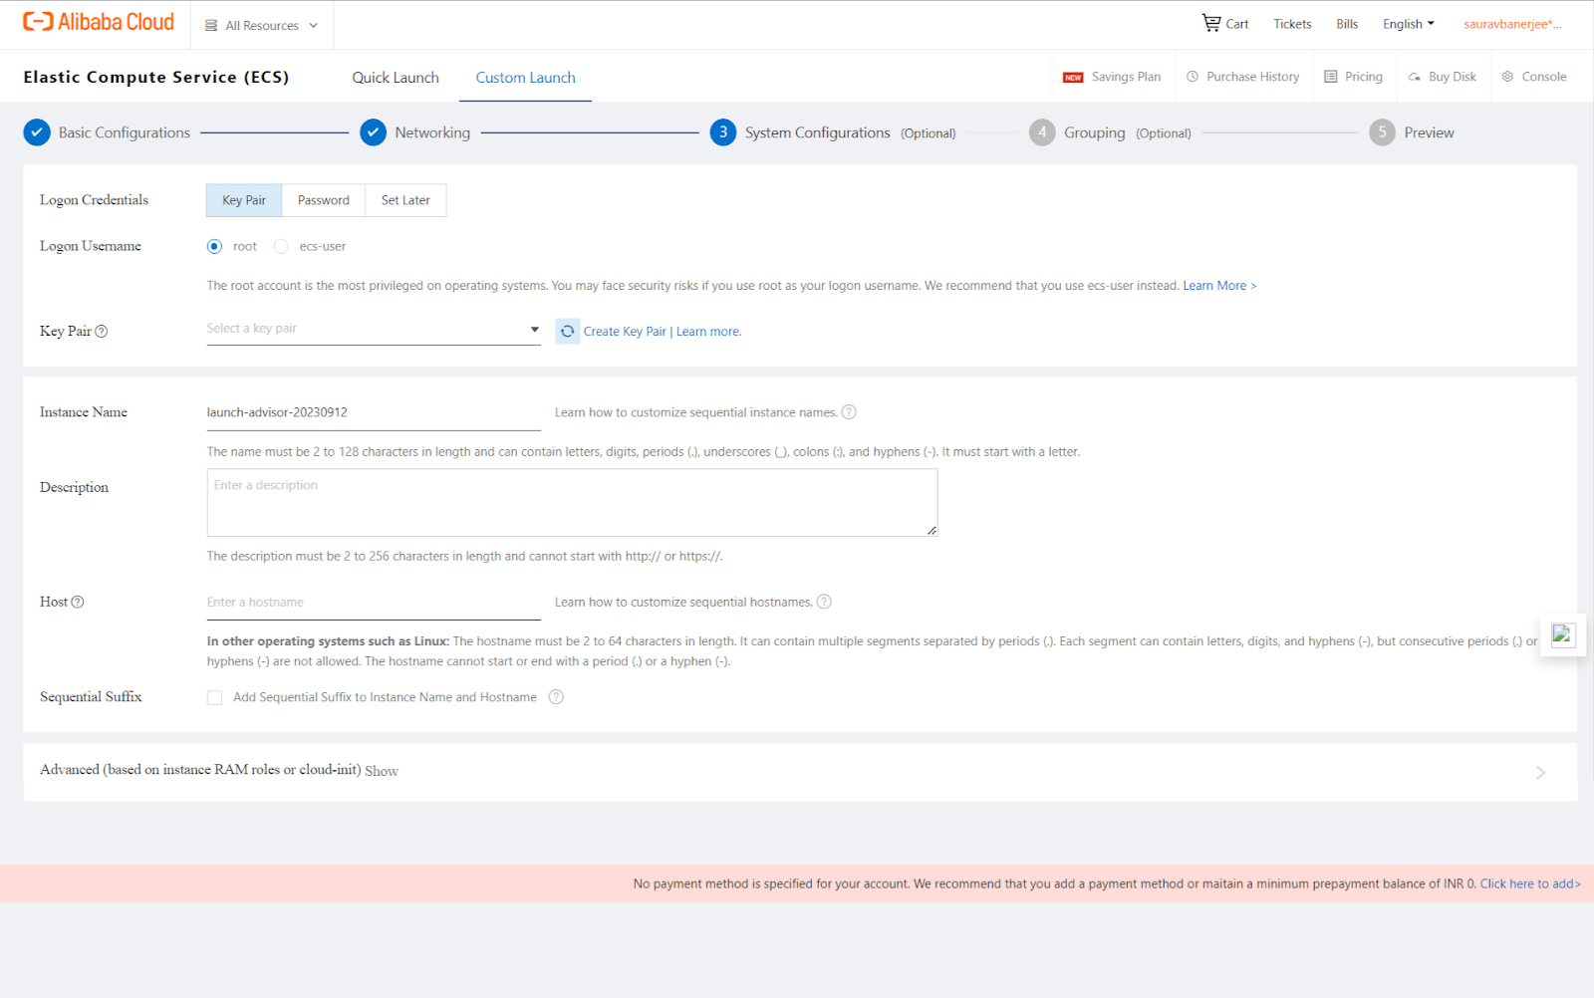Open the Host hostname help icon
This screenshot has height=998, width=1594.
(80, 601)
